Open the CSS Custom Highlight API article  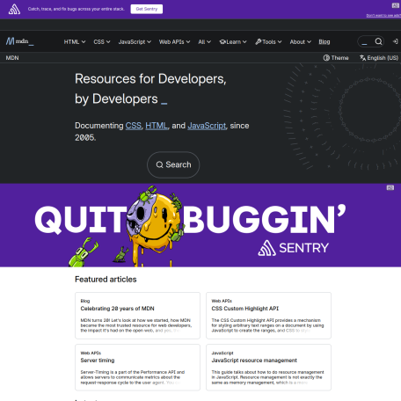pos(245,309)
